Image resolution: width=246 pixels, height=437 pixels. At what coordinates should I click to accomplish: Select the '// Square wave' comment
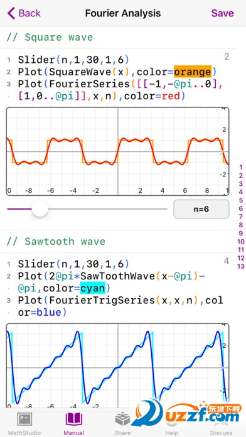(x=50, y=37)
